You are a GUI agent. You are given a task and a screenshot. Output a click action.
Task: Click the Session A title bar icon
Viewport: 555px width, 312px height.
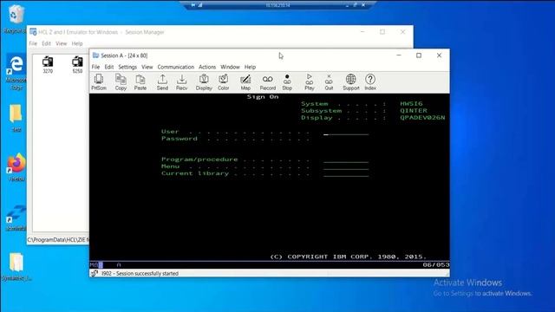95,55
